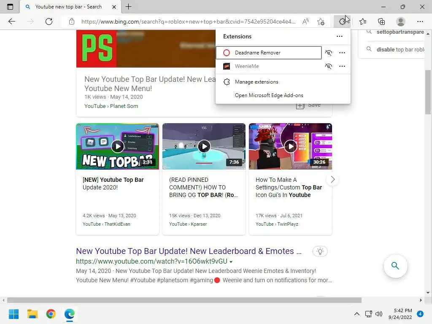
Task: Close the 'Youtube new top bar - Search' tab
Action: pyautogui.click(x=114, y=7)
